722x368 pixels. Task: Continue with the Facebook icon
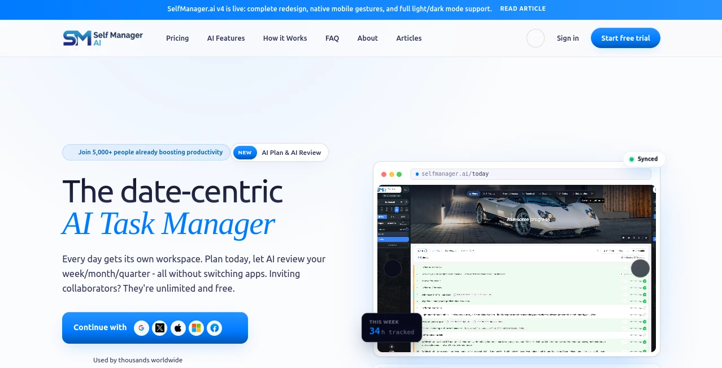[214, 328]
